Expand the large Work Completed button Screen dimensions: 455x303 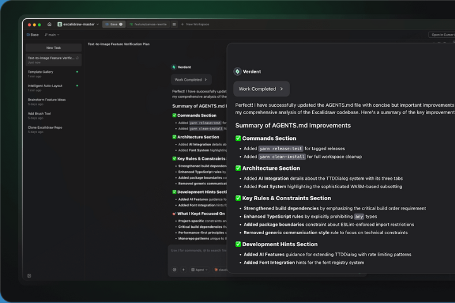click(x=262, y=89)
